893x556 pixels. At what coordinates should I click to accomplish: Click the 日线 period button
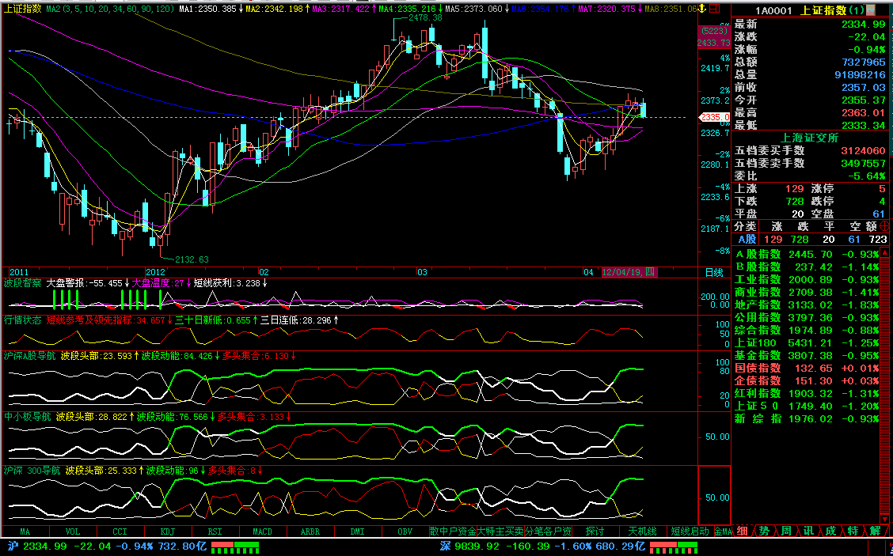pos(713,273)
